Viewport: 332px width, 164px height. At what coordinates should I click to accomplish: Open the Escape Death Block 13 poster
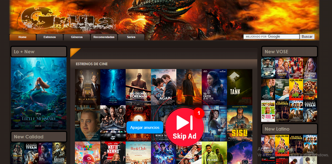pos(59,153)
